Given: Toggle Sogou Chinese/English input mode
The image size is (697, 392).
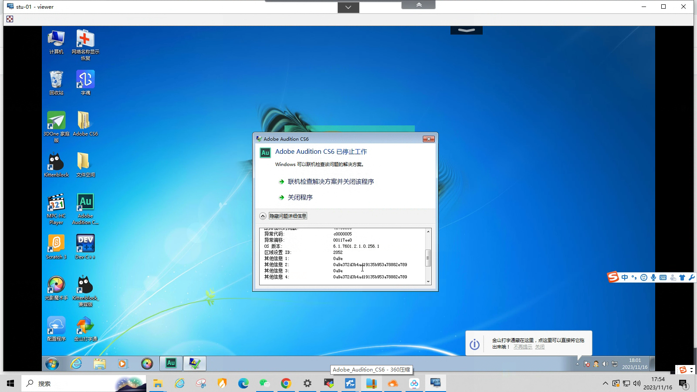Looking at the screenshot, I should pos(625,277).
